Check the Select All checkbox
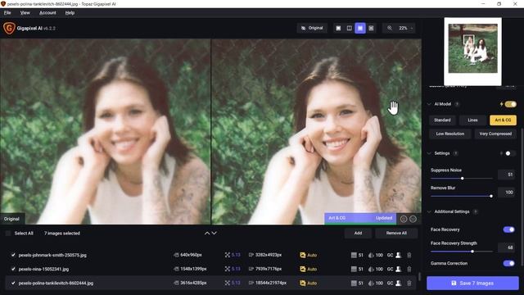Viewport: 524px width, 295px height. pyautogui.click(x=8, y=233)
